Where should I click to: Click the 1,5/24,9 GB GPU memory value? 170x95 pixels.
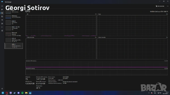30,83
